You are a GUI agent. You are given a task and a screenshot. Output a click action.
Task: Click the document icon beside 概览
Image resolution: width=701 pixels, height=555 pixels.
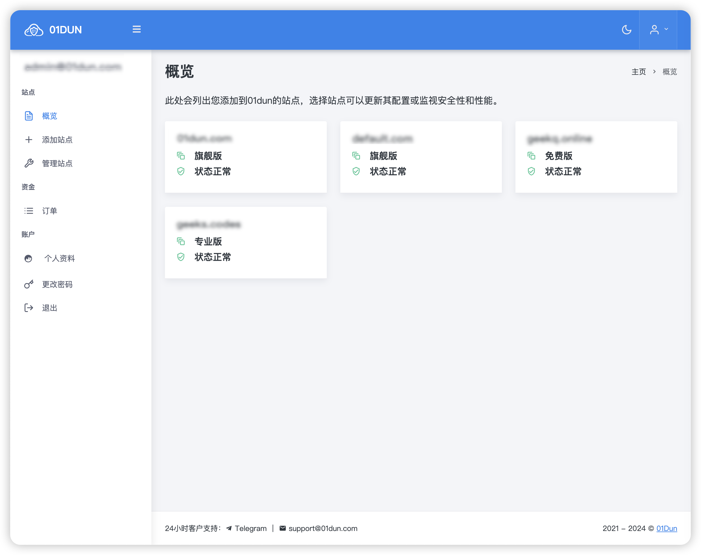click(x=29, y=116)
